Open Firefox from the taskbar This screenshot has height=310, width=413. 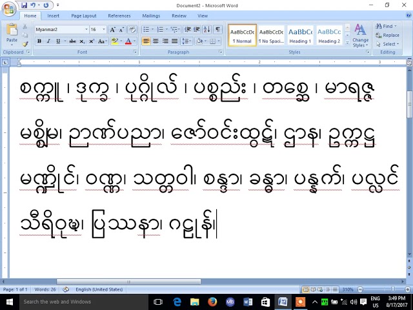pyautogui.click(x=212, y=302)
